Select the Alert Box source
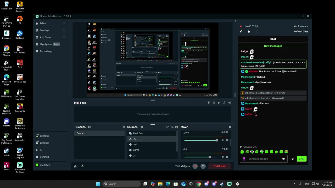 coord(152,133)
